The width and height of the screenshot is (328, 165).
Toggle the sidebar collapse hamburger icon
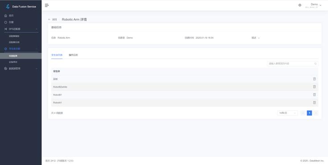(x=47, y=5)
